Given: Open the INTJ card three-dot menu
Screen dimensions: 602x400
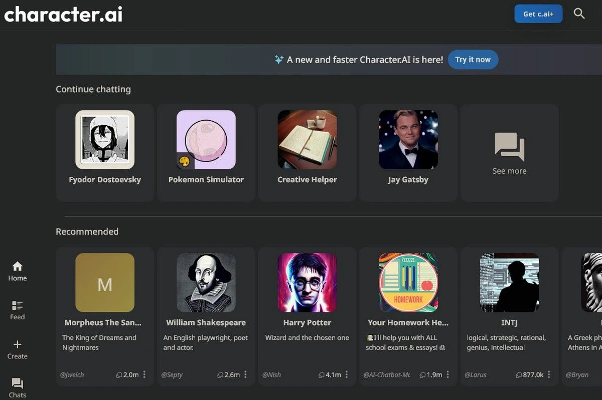Looking at the screenshot, I should click(x=549, y=374).
